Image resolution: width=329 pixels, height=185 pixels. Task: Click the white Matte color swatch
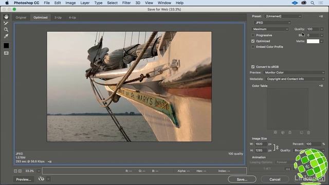click(x=313, y=41)
